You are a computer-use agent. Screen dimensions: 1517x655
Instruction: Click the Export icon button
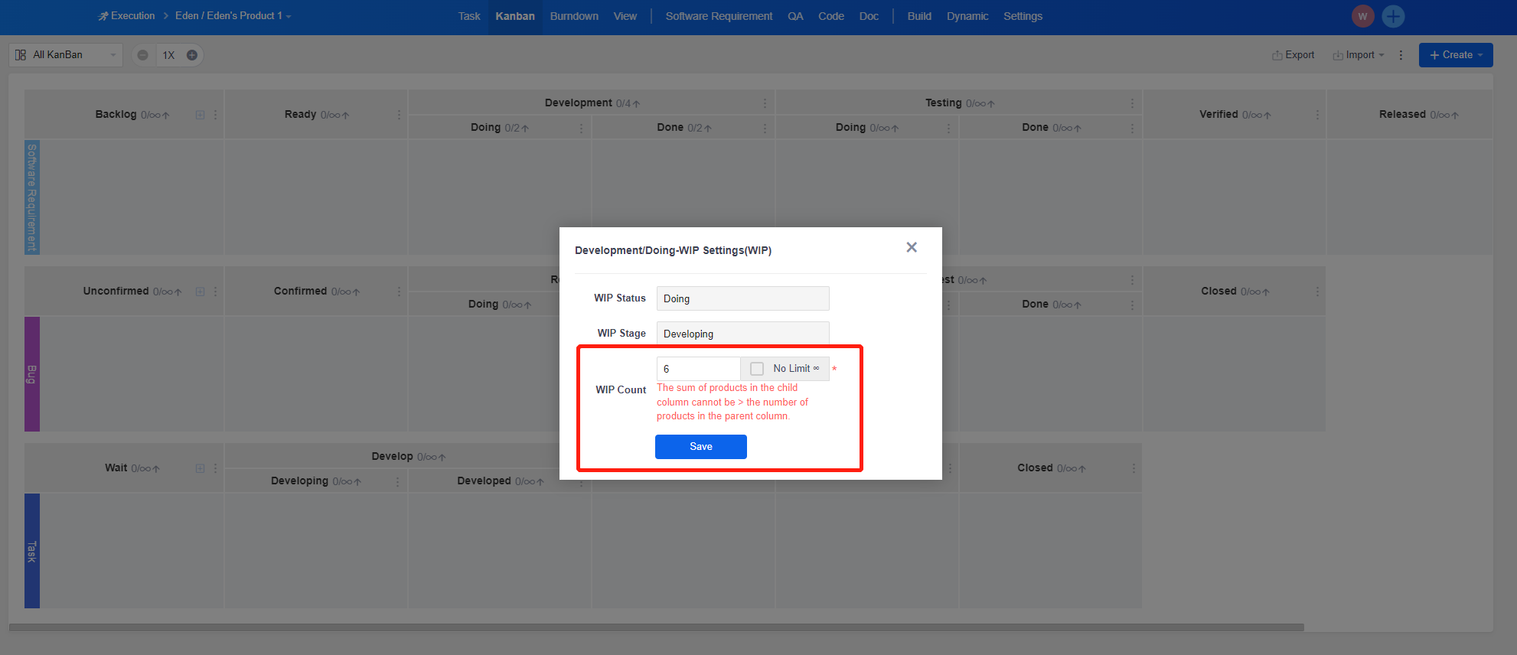(x=1293, y=55)
